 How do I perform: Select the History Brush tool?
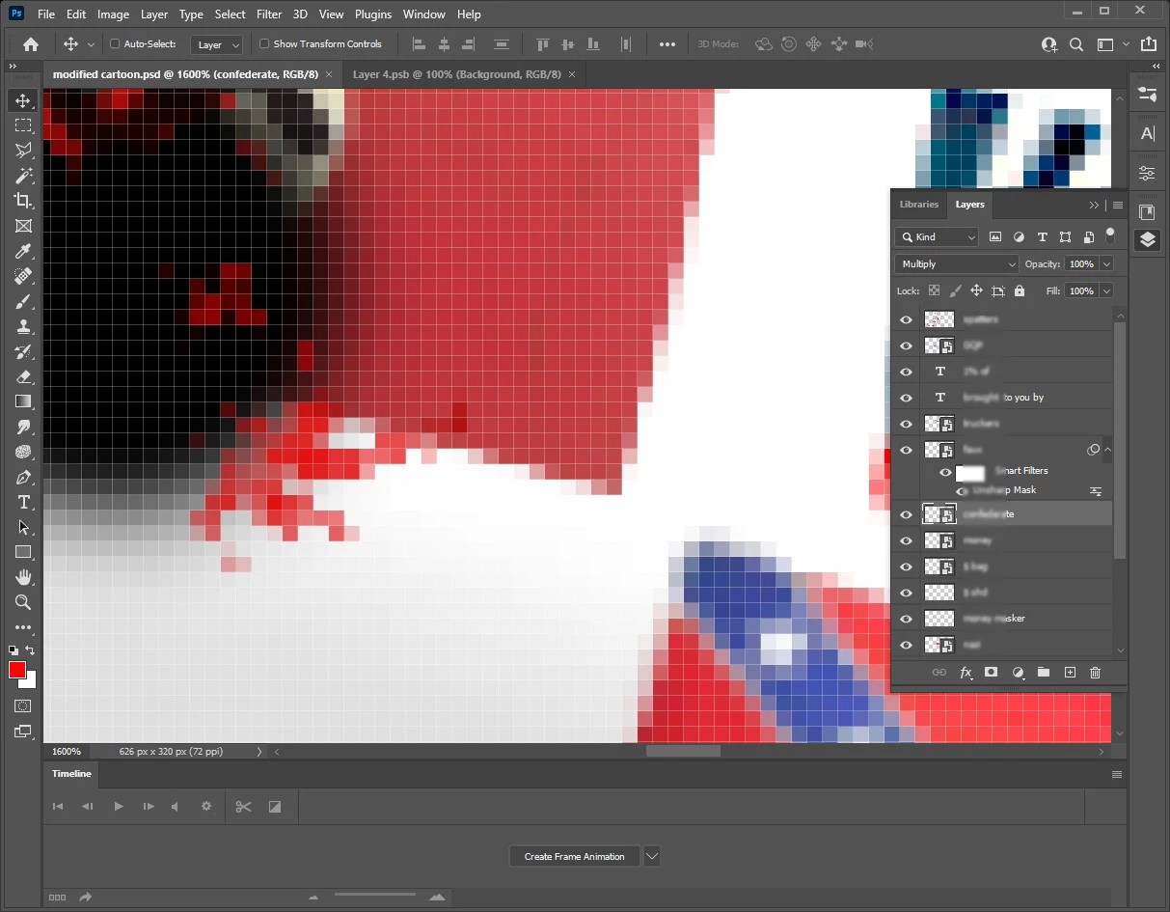point(23,351)
